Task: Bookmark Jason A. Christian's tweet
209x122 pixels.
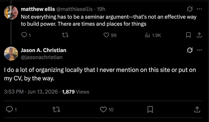Action: point(150,110)
